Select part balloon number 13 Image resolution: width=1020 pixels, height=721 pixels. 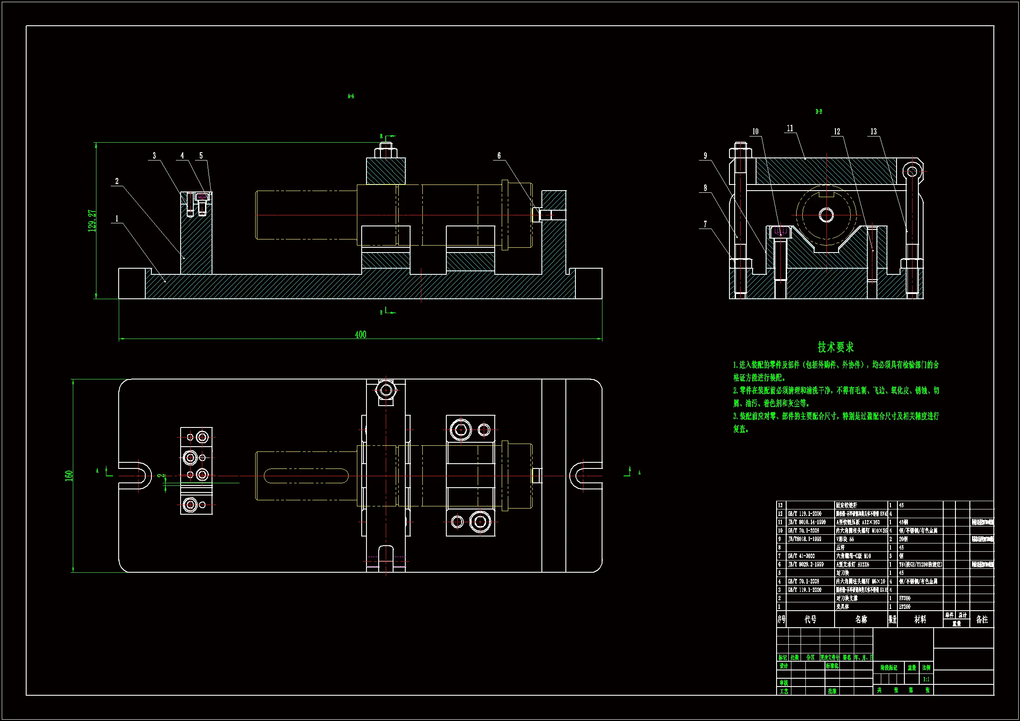tap(873, 131)
